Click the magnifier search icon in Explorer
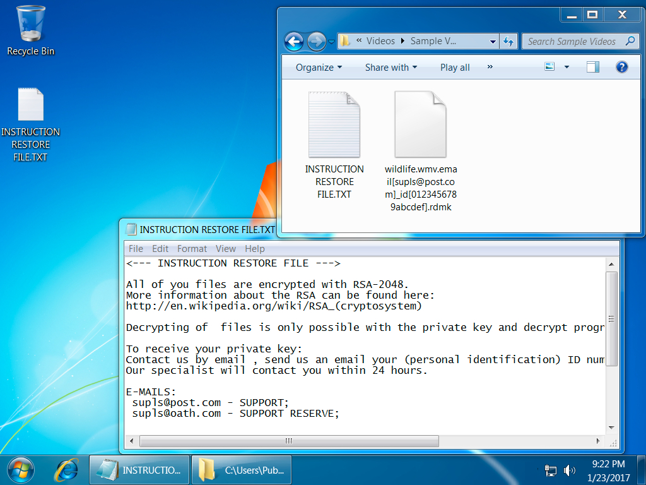The image size is (646, 485). coord(630,41)
